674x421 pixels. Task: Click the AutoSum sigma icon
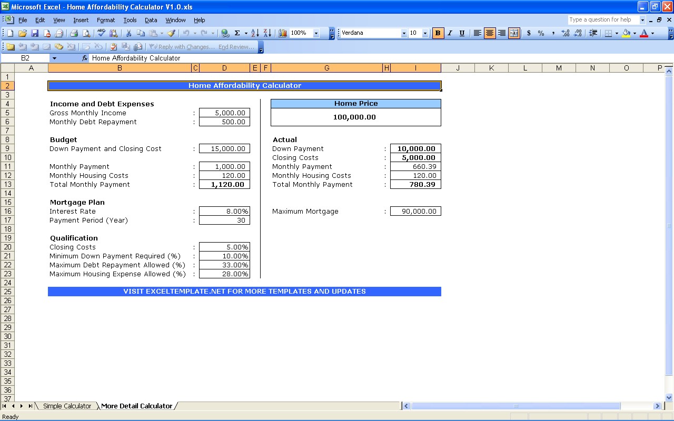[237, 33]
